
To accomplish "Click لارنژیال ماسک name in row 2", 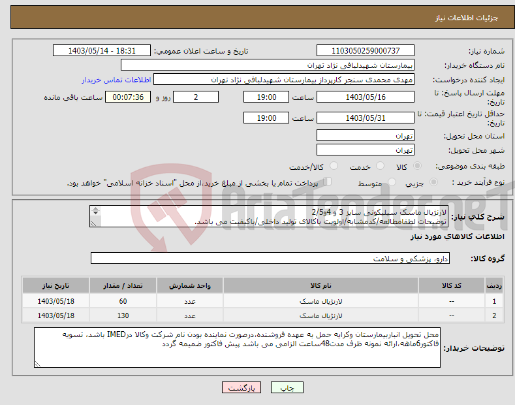I will (321, 316).
